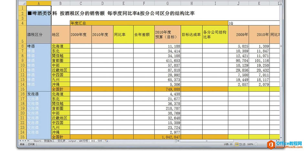This screenshot has width=304, height=151.
Task: Click the vertical scrollbar down arrow
Action: [x=281, y=138]
